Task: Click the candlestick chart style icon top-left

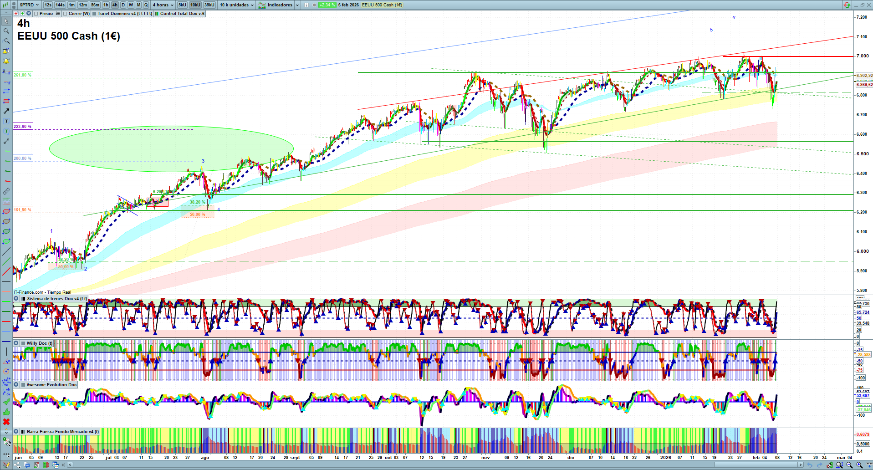Action: point(5,5)
